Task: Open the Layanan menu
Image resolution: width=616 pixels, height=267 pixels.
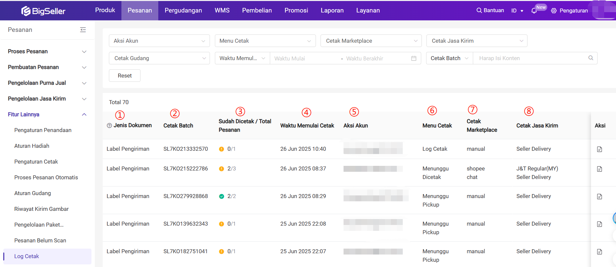Action: (368, 11)
